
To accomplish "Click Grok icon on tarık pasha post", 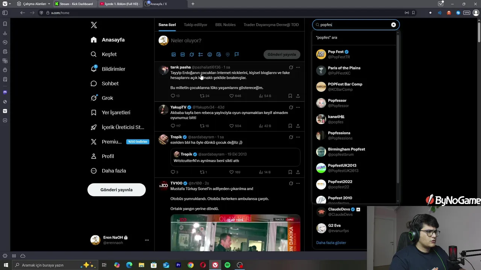I will coord(291,67).
